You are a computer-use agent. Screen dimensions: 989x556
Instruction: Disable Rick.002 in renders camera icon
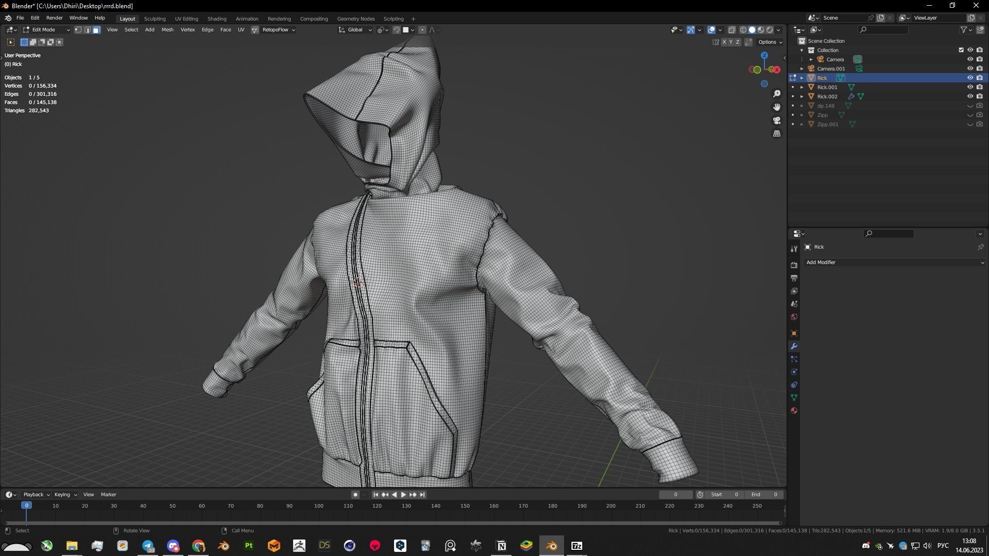[980, 96]
